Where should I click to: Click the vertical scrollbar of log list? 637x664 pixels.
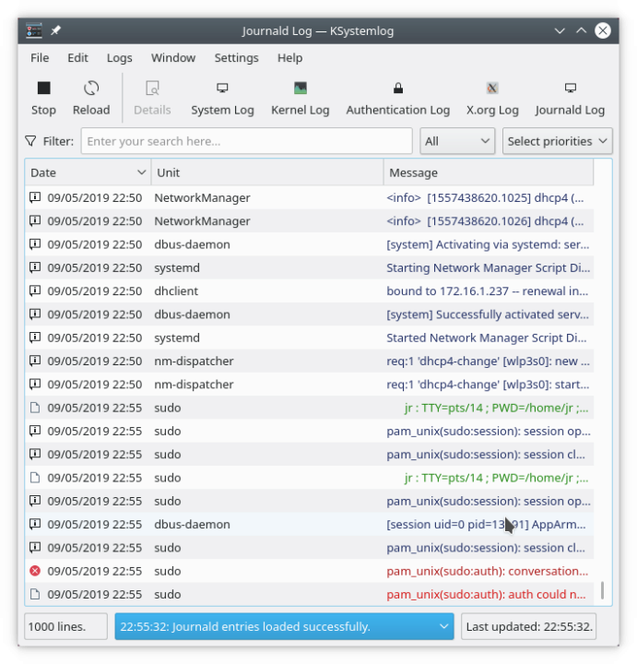point(604,369)
